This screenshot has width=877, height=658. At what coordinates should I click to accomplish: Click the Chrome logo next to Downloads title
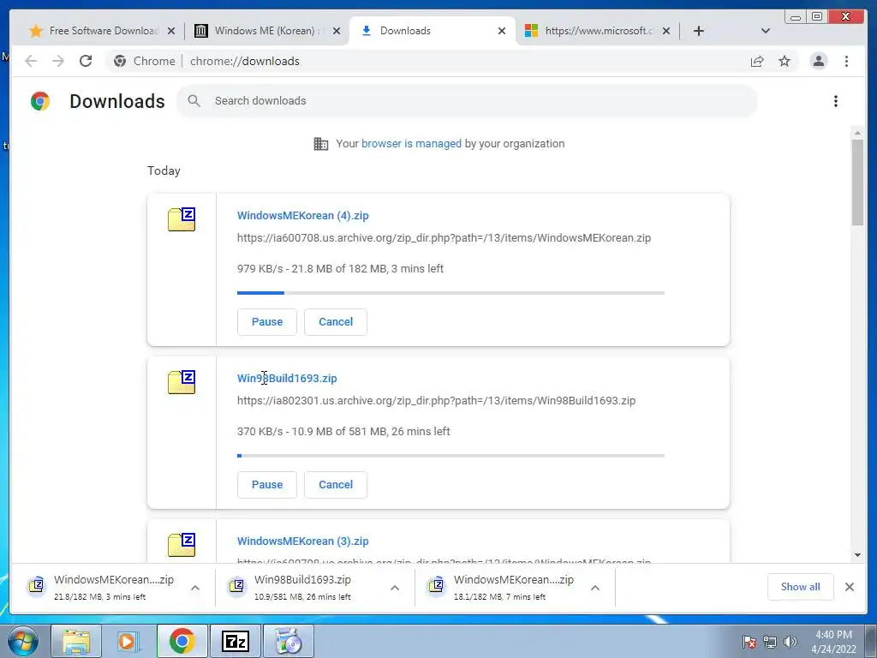(x=40, y=101)
